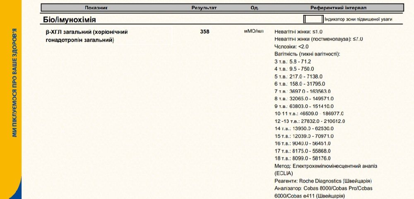Select the postmenopause reference value line

[x=318, y=39]
